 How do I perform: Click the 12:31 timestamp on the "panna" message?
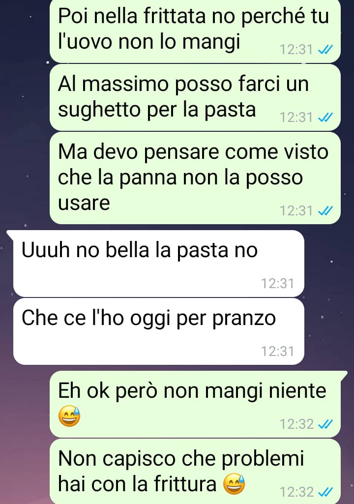pyautogui.click(x=296, y=211)
